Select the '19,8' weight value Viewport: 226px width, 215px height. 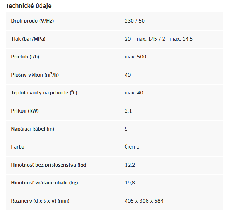point(130,183)
